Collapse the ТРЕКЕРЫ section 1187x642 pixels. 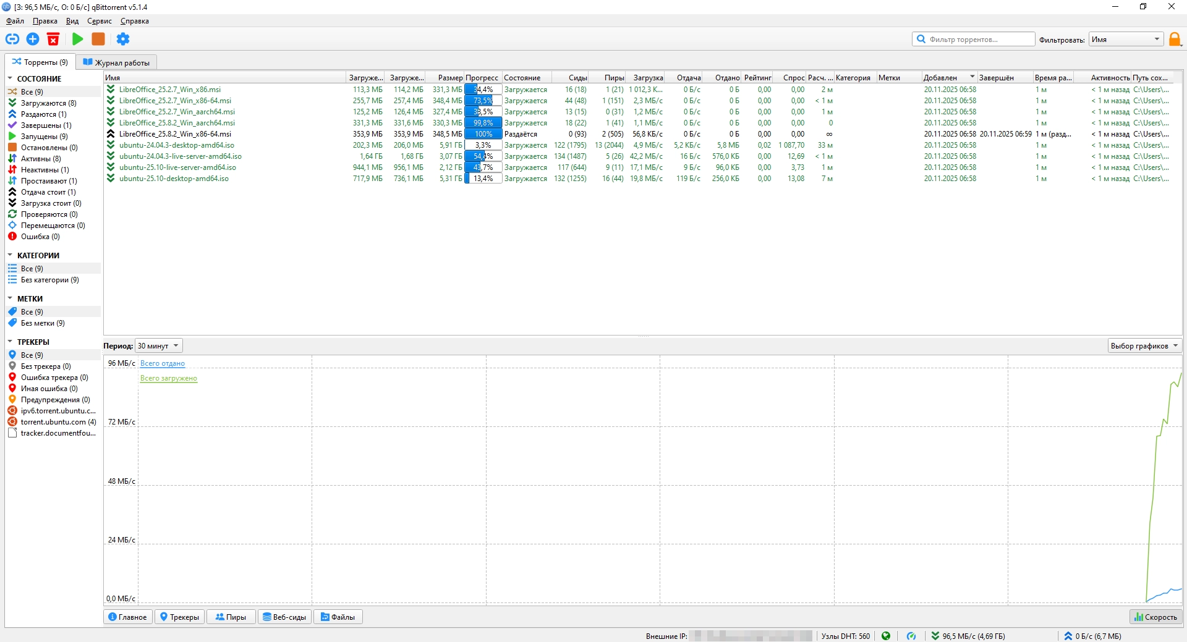[10, 342]
